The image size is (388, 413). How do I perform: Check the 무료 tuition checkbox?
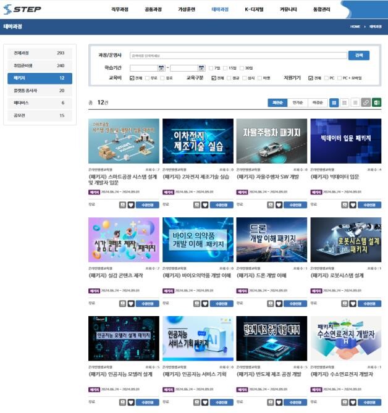[147, 78]
